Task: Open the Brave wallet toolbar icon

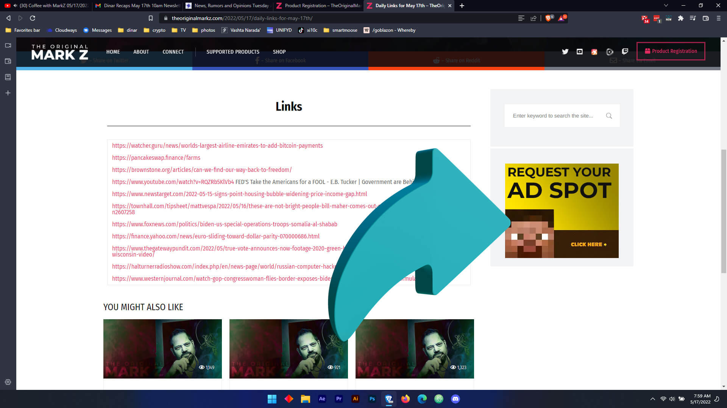Action: point(705,18)
